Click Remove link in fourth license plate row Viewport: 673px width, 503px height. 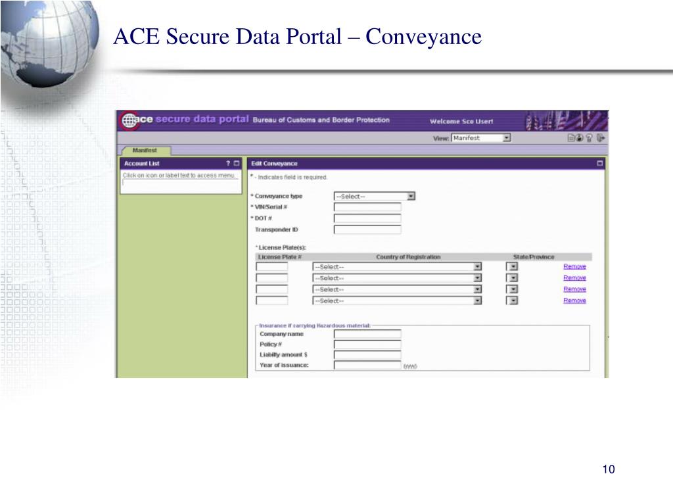574,300
